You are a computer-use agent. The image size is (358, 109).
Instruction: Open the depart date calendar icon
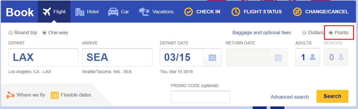212,57
